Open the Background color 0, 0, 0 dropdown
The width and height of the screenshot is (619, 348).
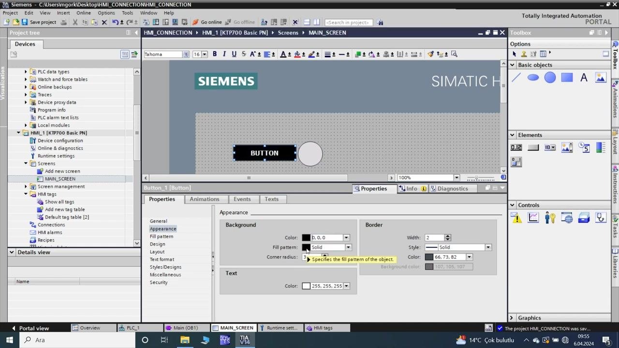pyautogui.click(x=346, y=237)
